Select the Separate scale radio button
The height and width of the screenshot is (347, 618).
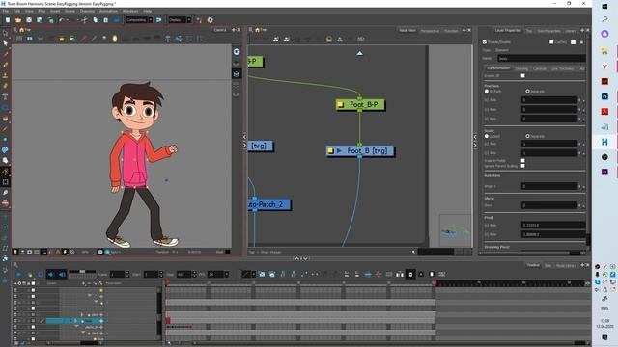(x=527, y=136)
